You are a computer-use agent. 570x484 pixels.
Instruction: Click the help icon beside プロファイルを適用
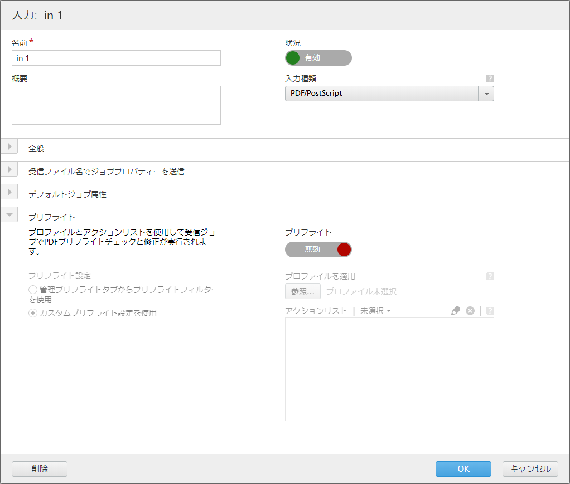tap(490, 276)
